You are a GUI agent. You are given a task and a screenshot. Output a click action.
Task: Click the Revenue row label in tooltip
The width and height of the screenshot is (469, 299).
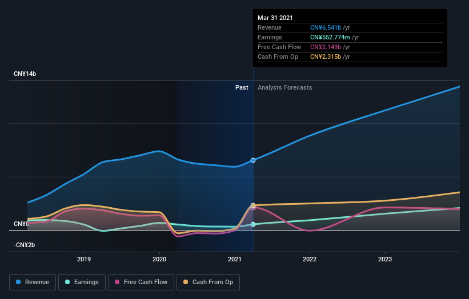pos(270,27)
